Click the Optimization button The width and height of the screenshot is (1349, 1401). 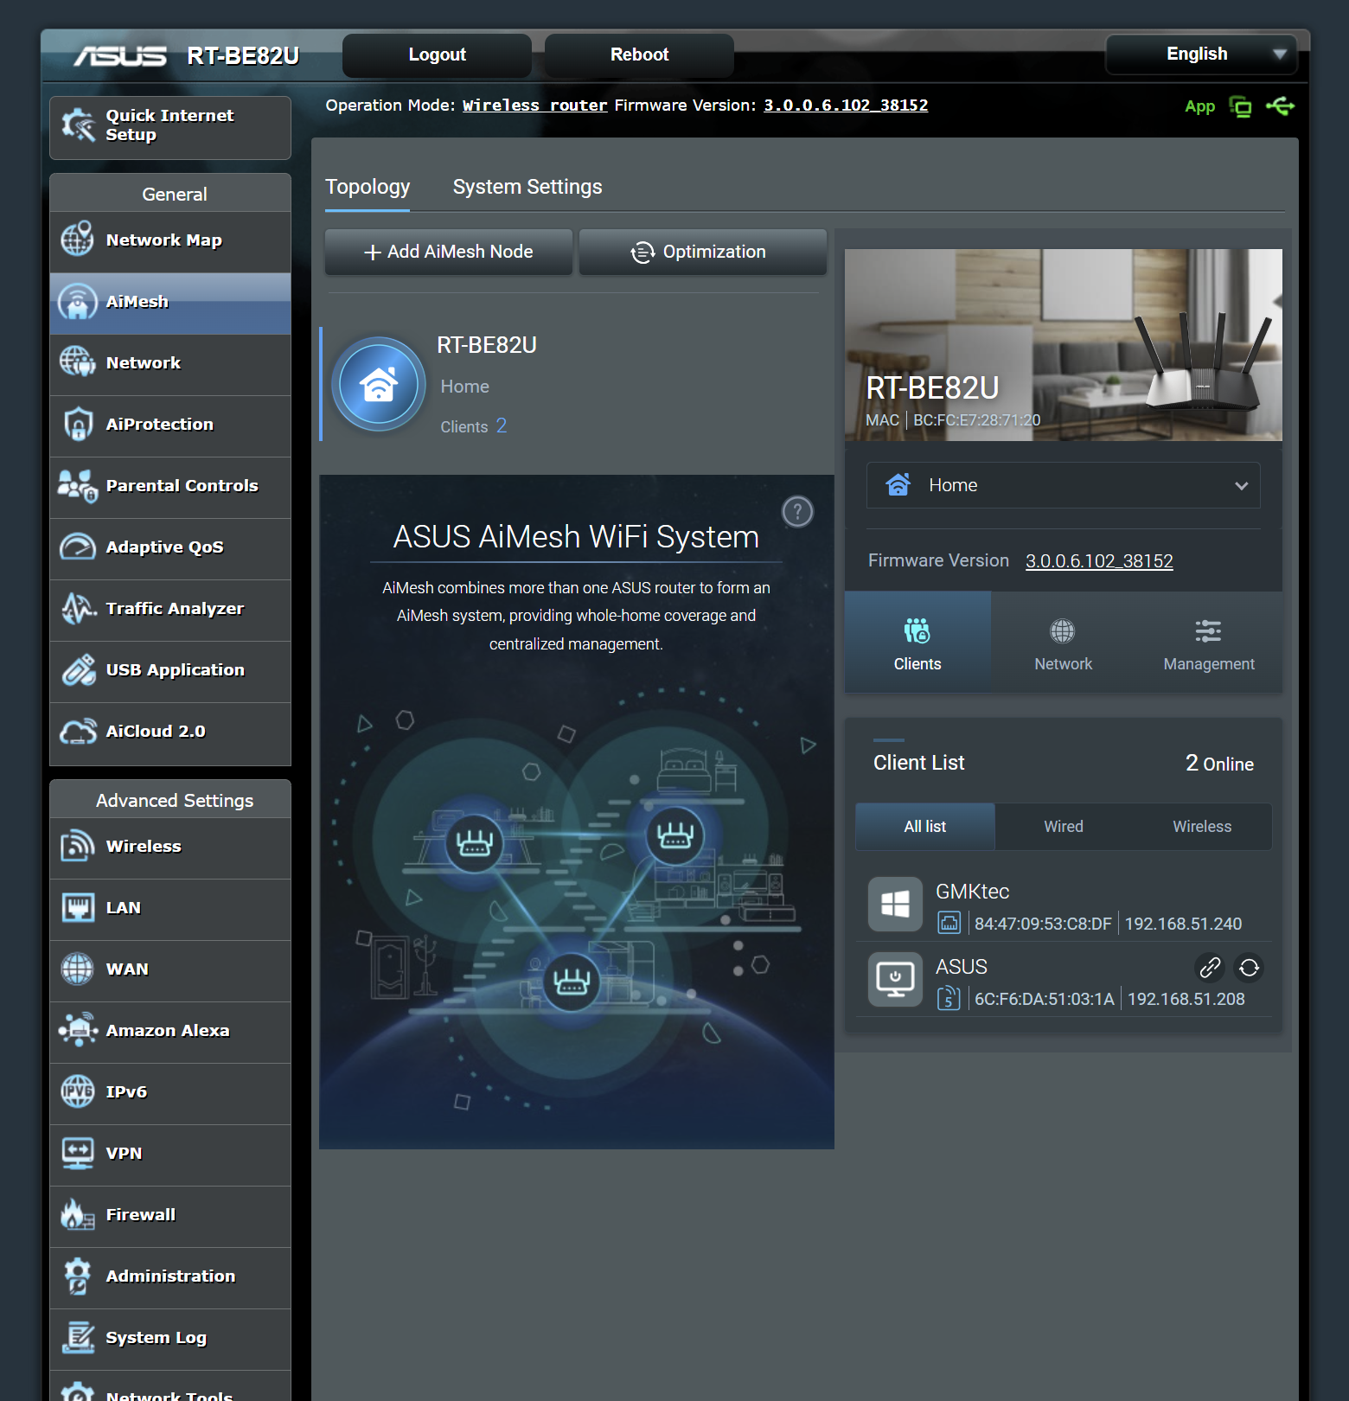703,252
